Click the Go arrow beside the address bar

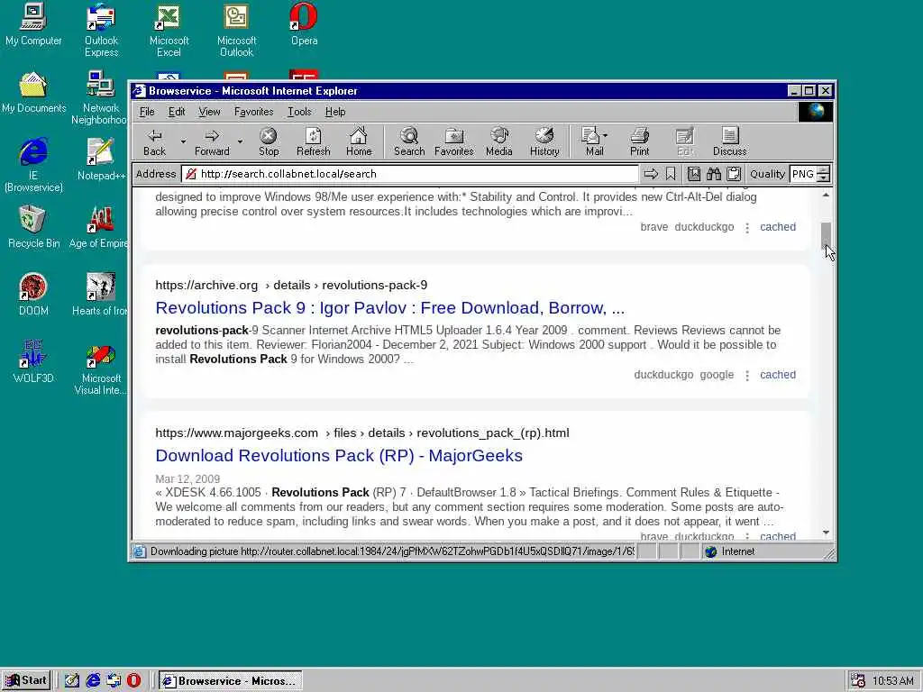click(x=651, y=174)
